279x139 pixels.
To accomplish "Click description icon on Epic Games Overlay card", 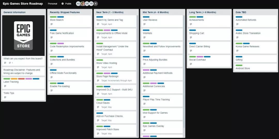I will pyautogui.click(x=144, y=130).
